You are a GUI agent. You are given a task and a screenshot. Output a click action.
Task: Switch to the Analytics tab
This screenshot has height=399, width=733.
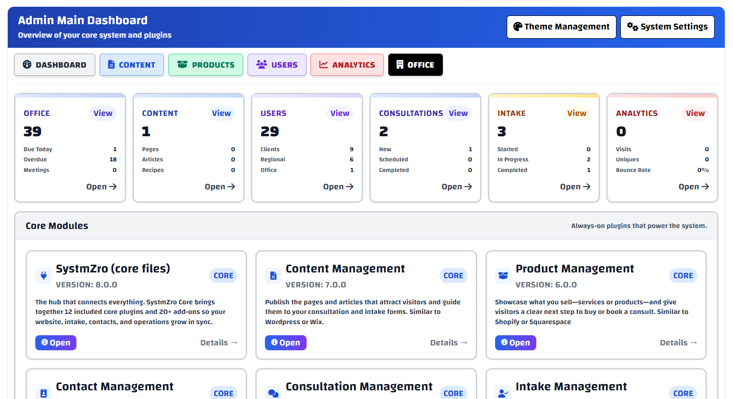point(347,65)
